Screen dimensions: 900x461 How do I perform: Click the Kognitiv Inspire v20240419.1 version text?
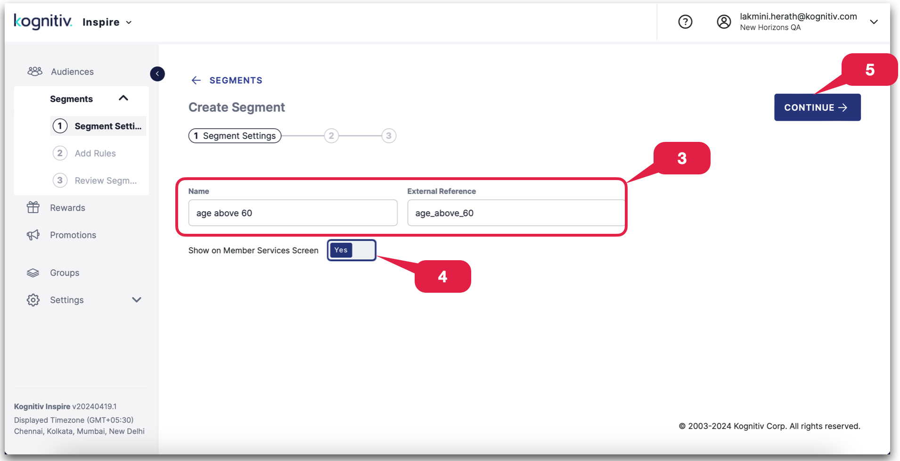(65, 406)
